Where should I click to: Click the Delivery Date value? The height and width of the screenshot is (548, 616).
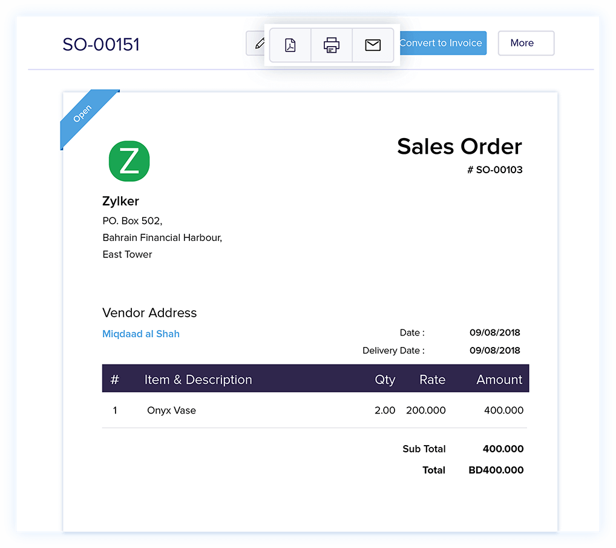click(x=494, y=351)
